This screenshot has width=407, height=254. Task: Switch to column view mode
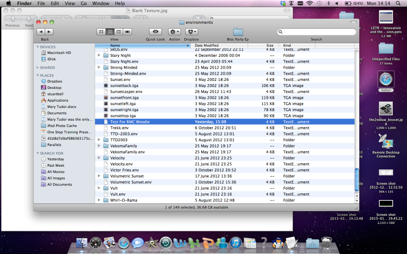(118, 32)
